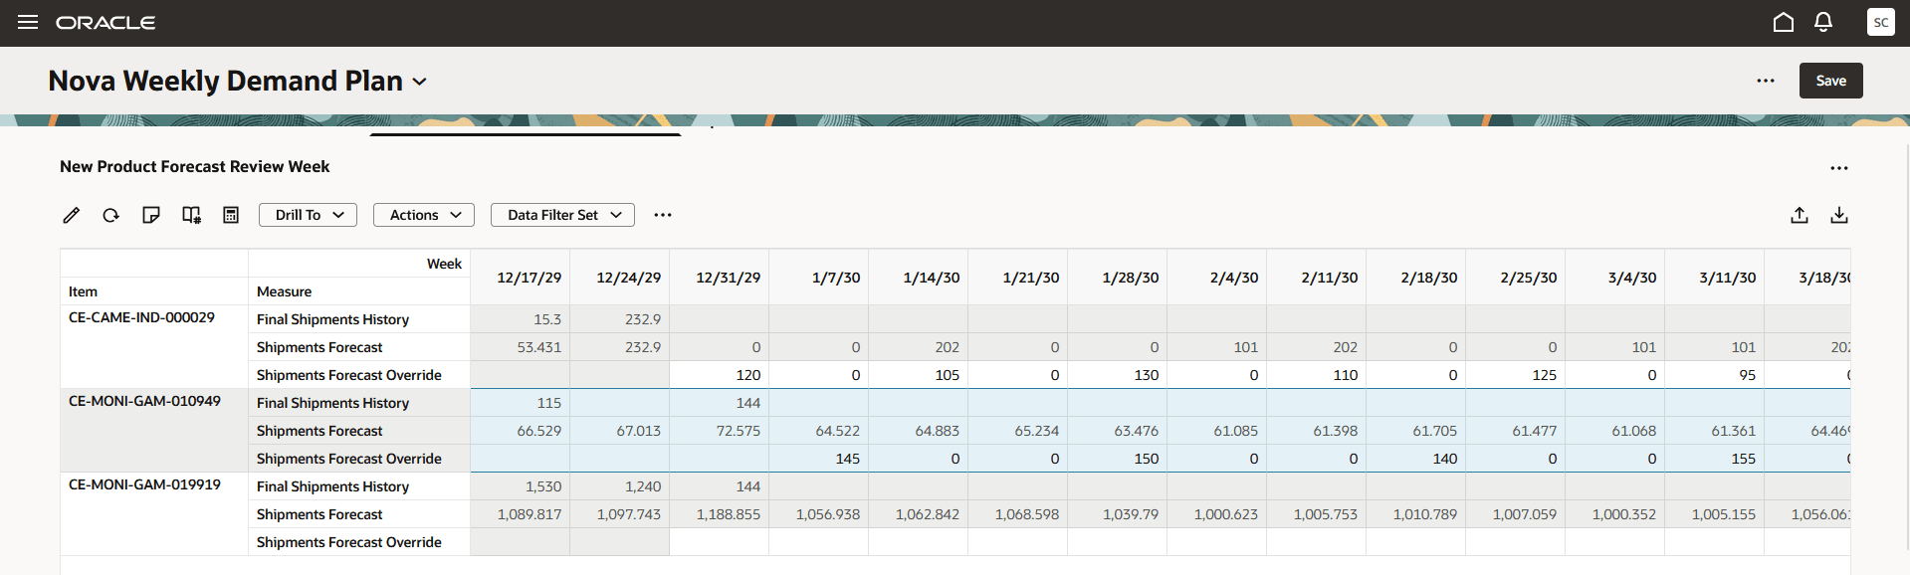1910x575 pixels.
Task: Click forecast cell 66.529
Action: pyautogui.click(x=521, y=431)
